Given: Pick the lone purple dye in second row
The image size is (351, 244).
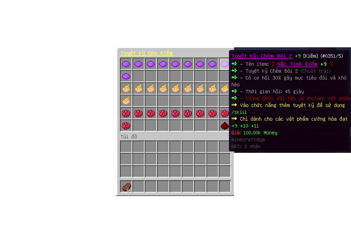Looking at the screenshot, I should click(126, 76).
